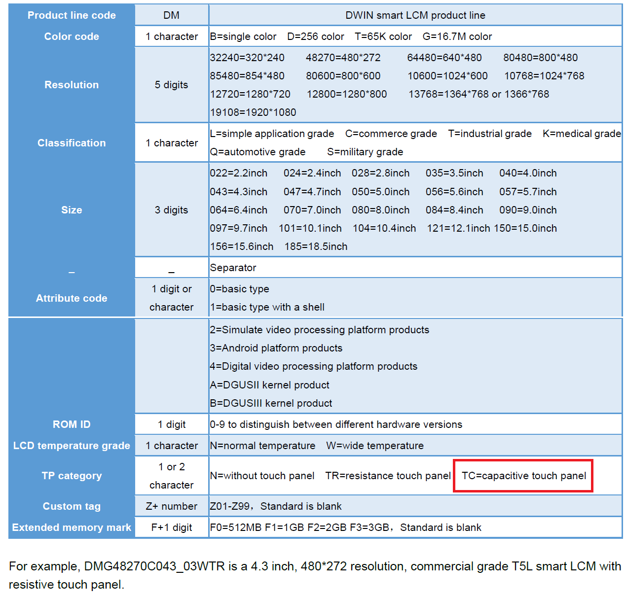Click the 'LCD temperature grade' label

pos(72,446)
